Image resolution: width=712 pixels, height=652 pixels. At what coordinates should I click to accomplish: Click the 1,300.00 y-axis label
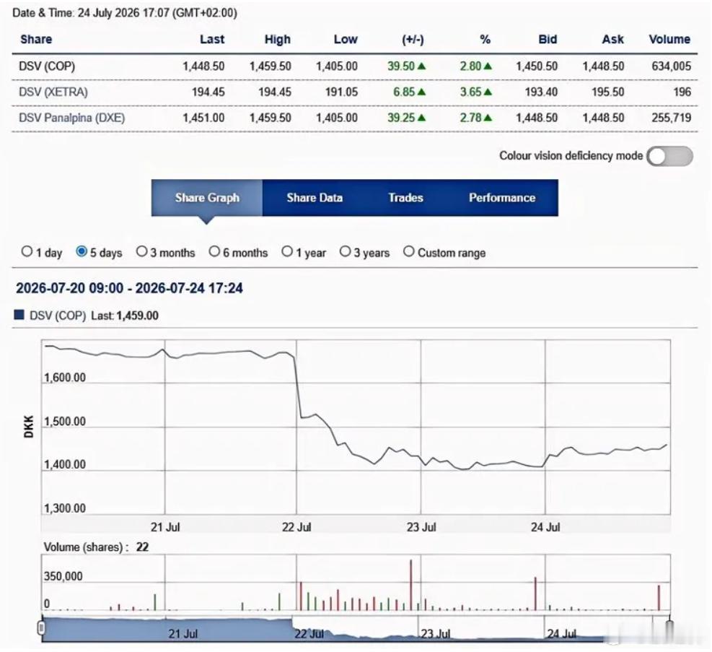[64, 508]
